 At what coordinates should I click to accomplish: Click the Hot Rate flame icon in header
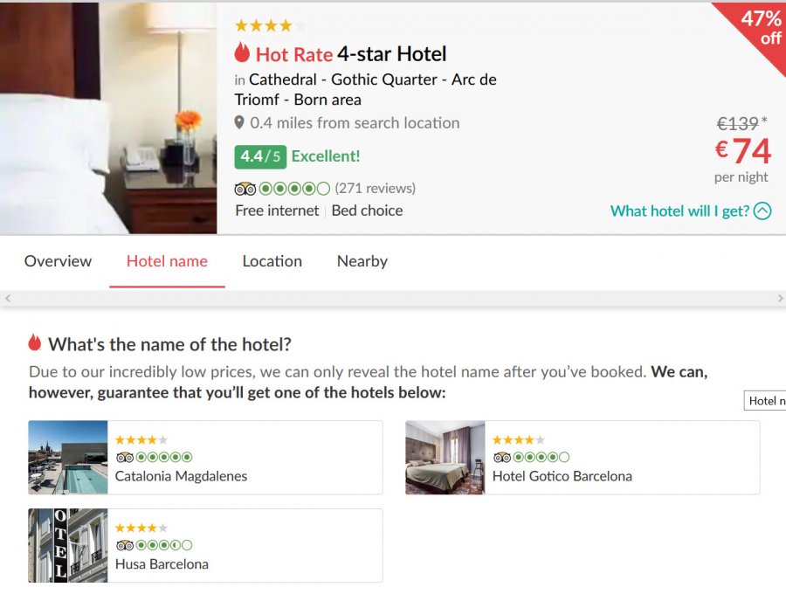242,53
